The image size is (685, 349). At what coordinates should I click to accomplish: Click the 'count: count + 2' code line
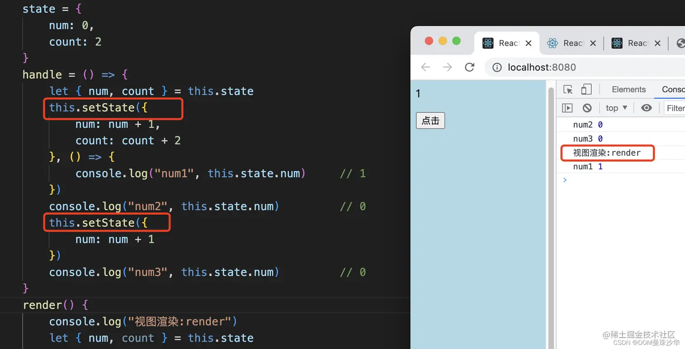[x=128, y=141]
